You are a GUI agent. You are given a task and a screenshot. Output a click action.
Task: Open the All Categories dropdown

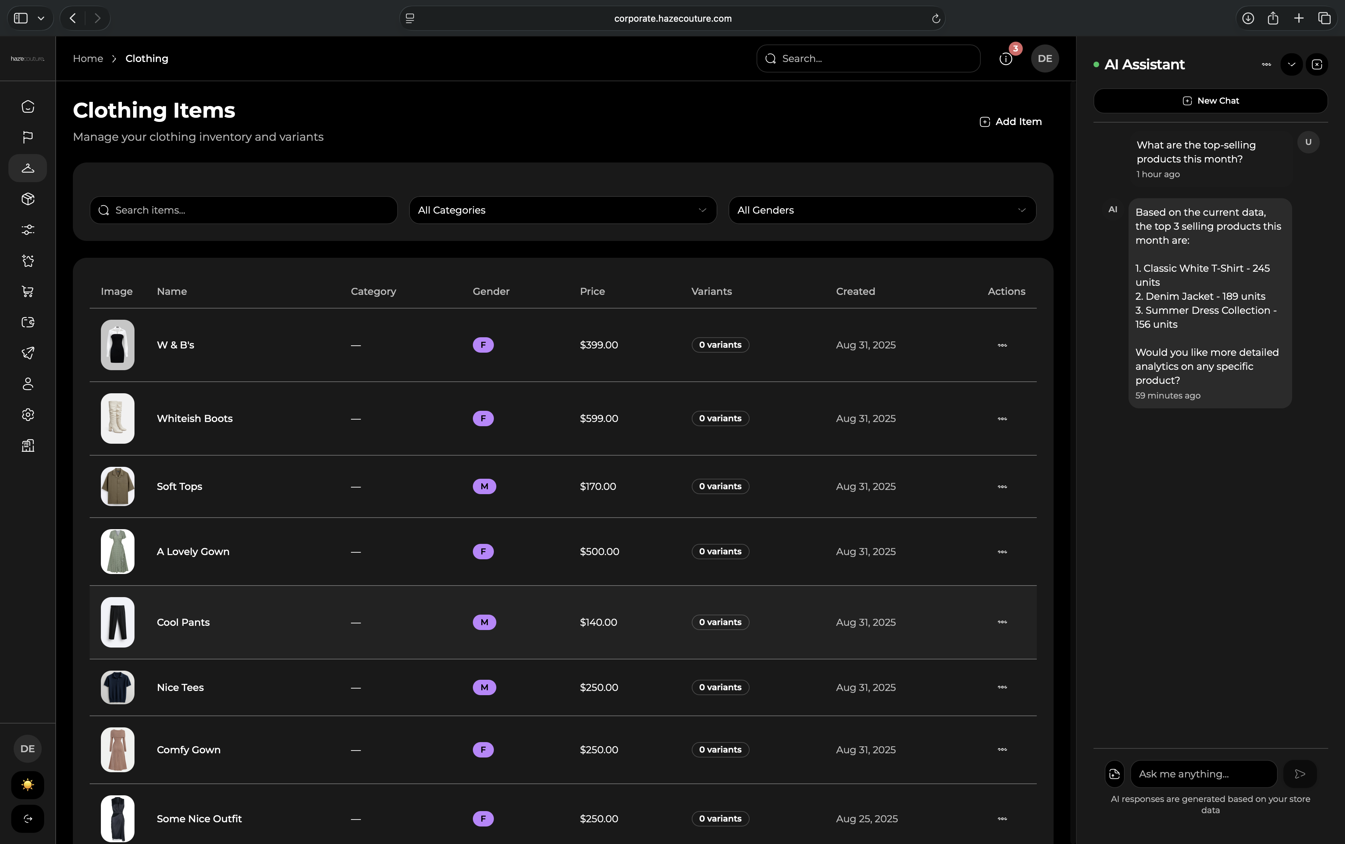pos(562,210)
